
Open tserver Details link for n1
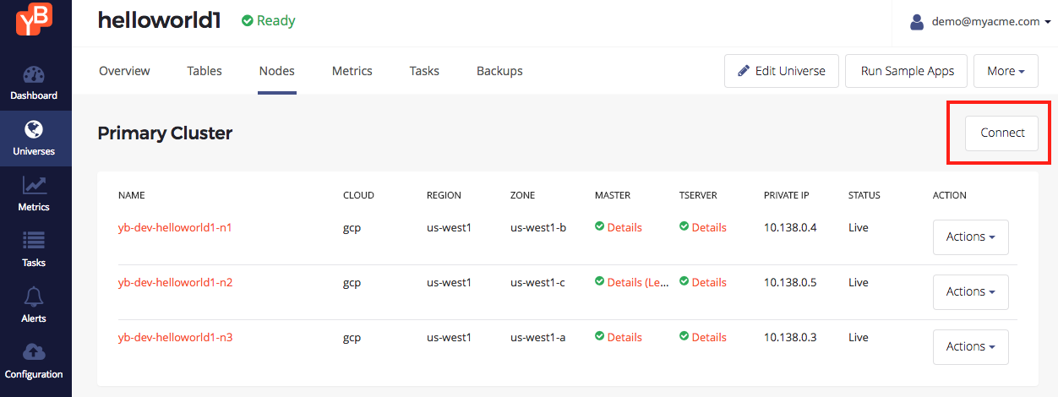click(709, 227)
